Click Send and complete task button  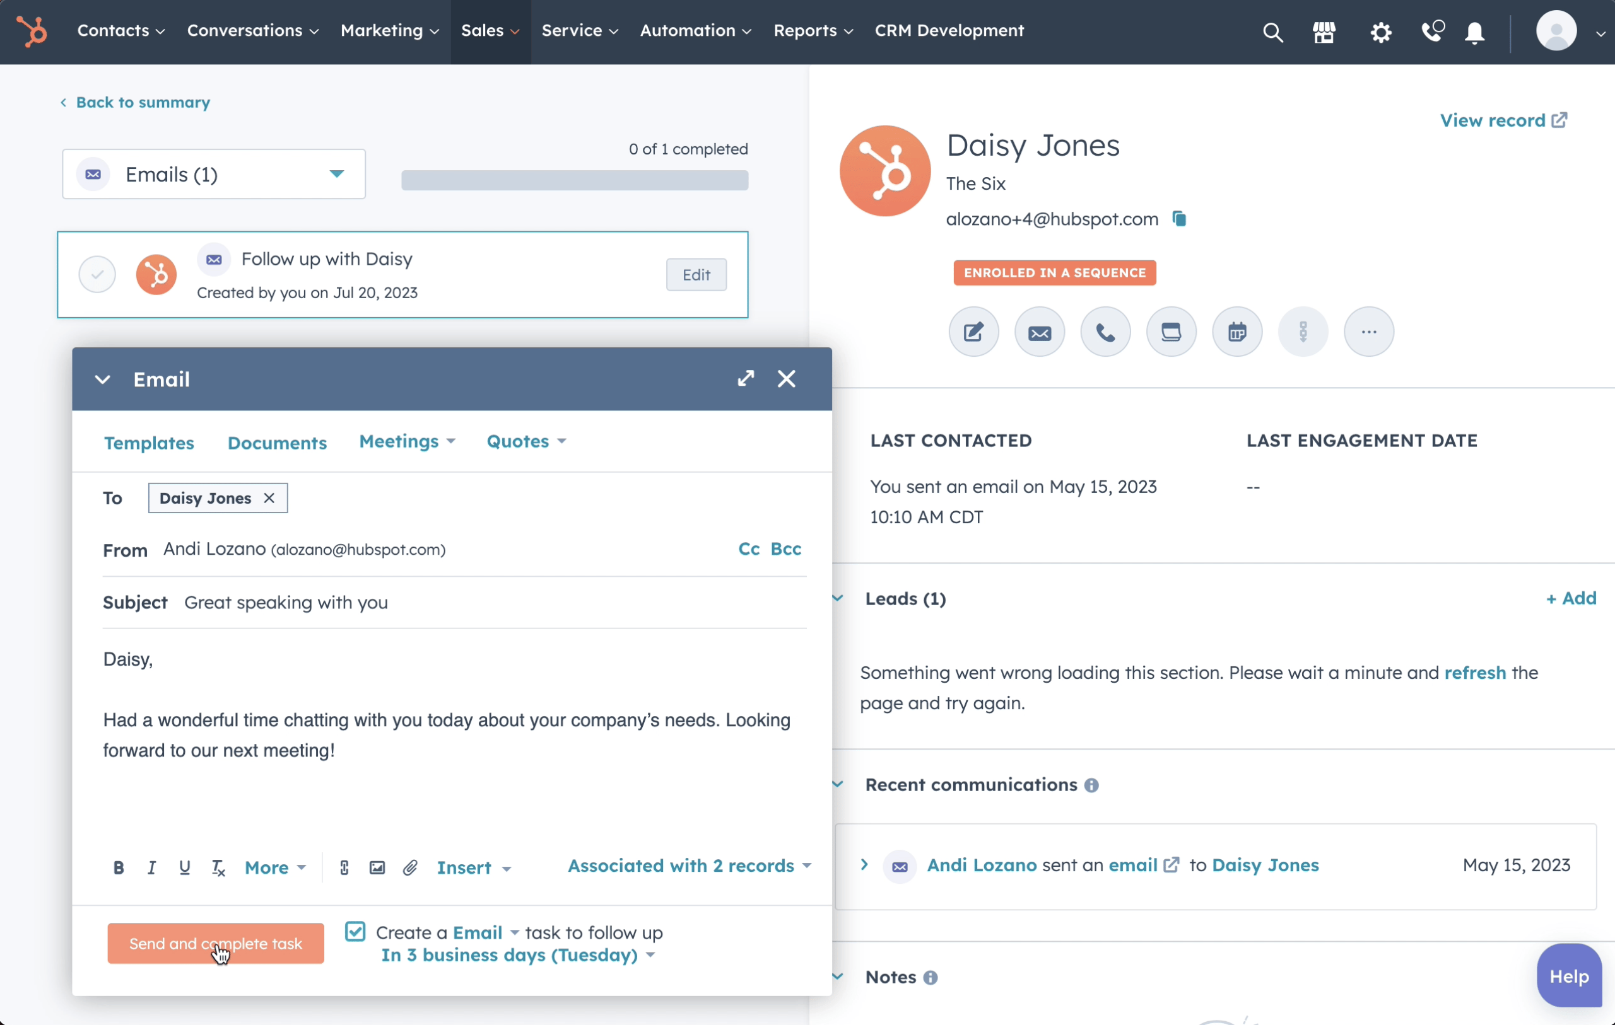click(x=215, y=943)
